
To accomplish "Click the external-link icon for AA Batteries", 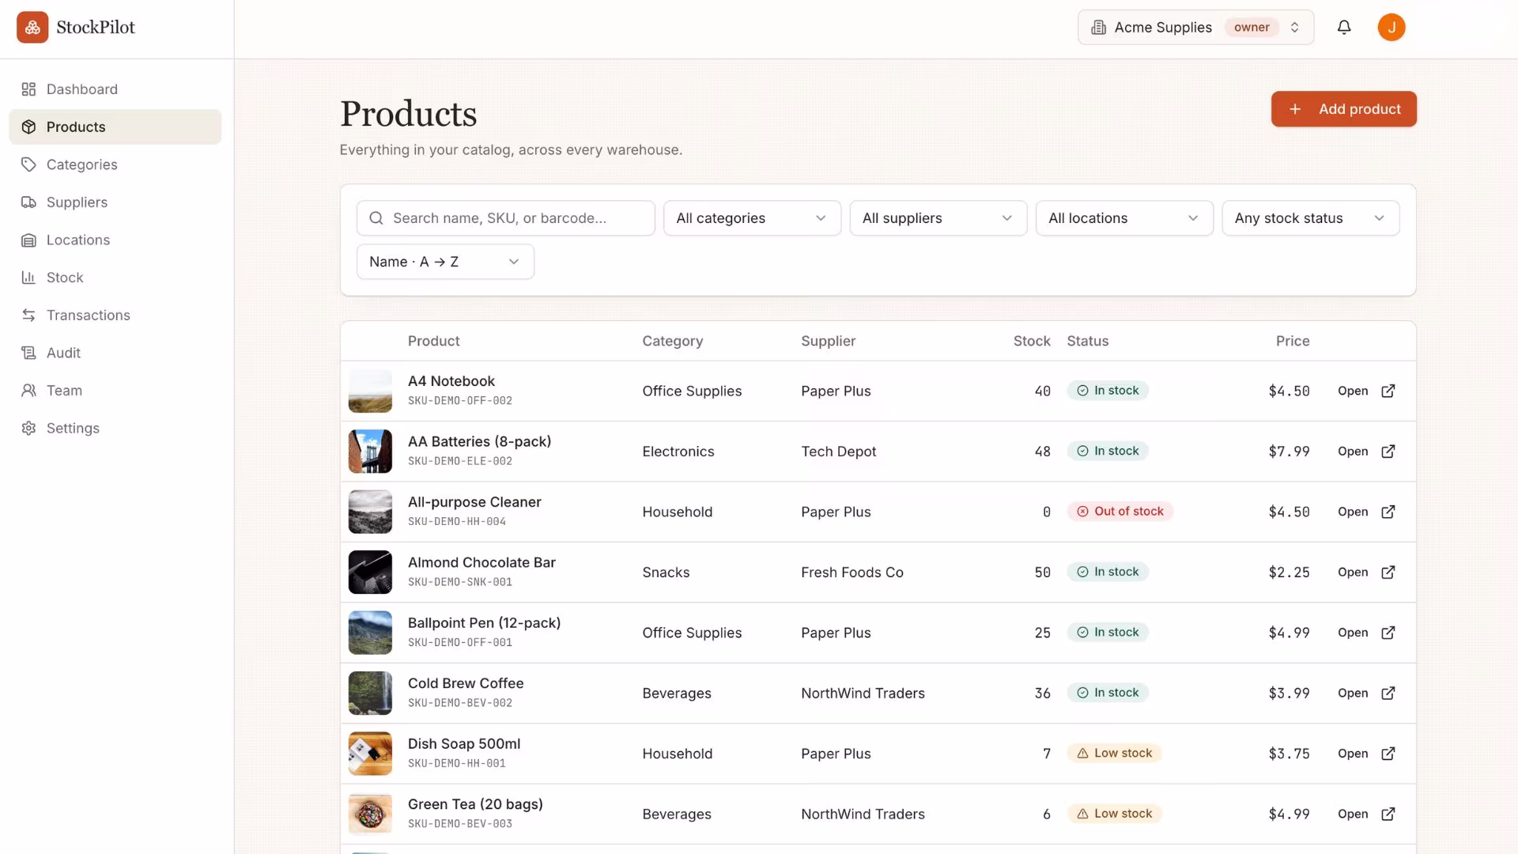I will 1388,452.
